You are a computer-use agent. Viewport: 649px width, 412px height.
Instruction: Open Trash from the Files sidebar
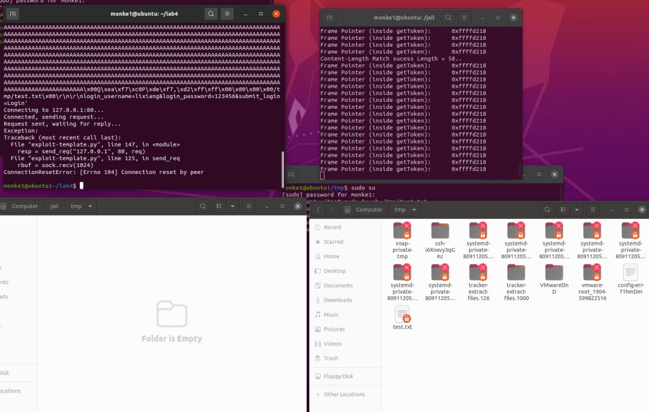tap(331, 358)
